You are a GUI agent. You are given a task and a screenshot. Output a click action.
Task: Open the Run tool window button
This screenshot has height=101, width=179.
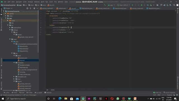(x=6, y=93)
